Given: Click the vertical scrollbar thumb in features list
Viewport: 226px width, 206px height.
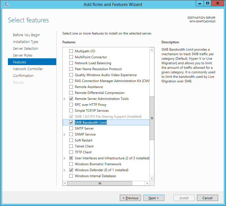Looking at the screenshot, I should coord(152,118).
